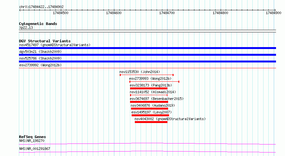The width and height of the screenshot is (285, 156).
Task: Open nsv3406876 (Audano2019) label
Action: (x=153, y=105)
